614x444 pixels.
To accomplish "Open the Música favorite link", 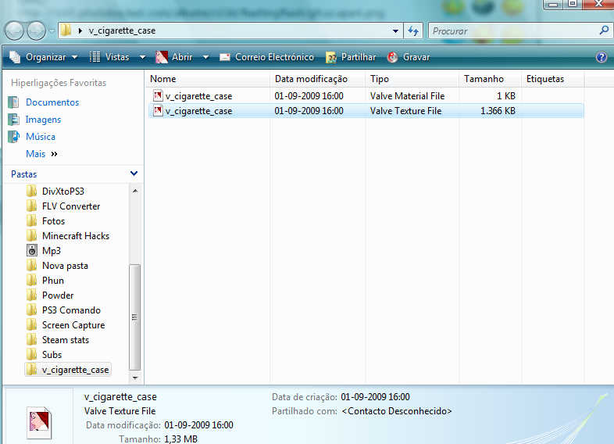I will pos(41,137).
